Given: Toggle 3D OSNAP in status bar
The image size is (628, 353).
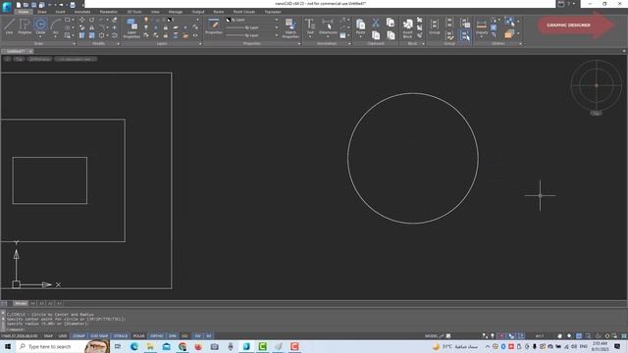Looking at the screenshot, I should click(x=99, y=335).
